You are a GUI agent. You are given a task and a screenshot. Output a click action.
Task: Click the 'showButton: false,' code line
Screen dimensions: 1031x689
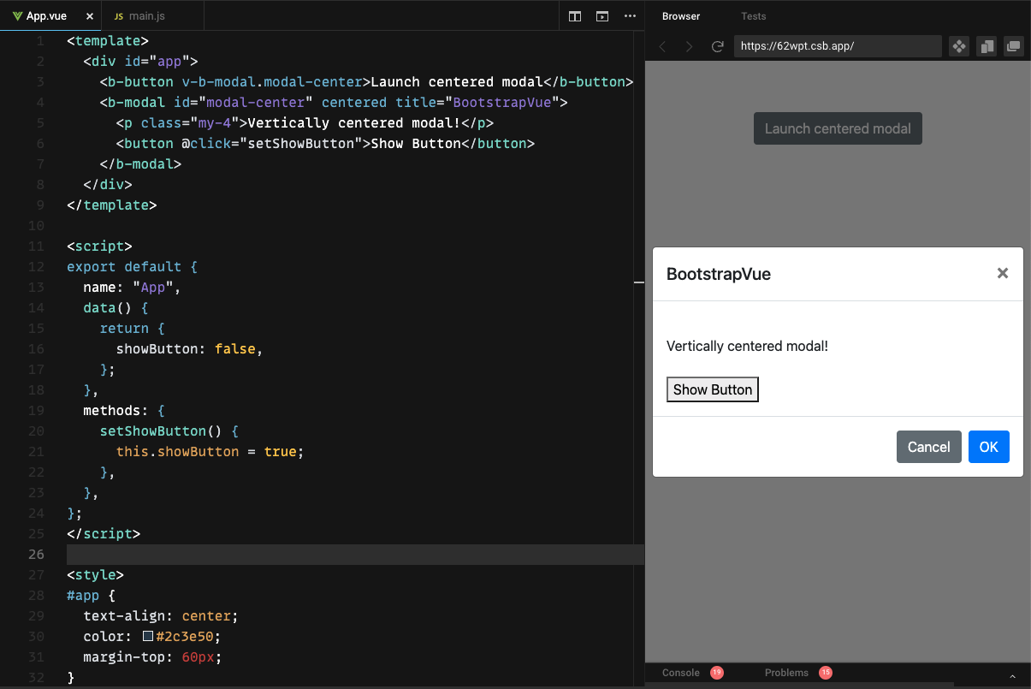coord(190,349)
